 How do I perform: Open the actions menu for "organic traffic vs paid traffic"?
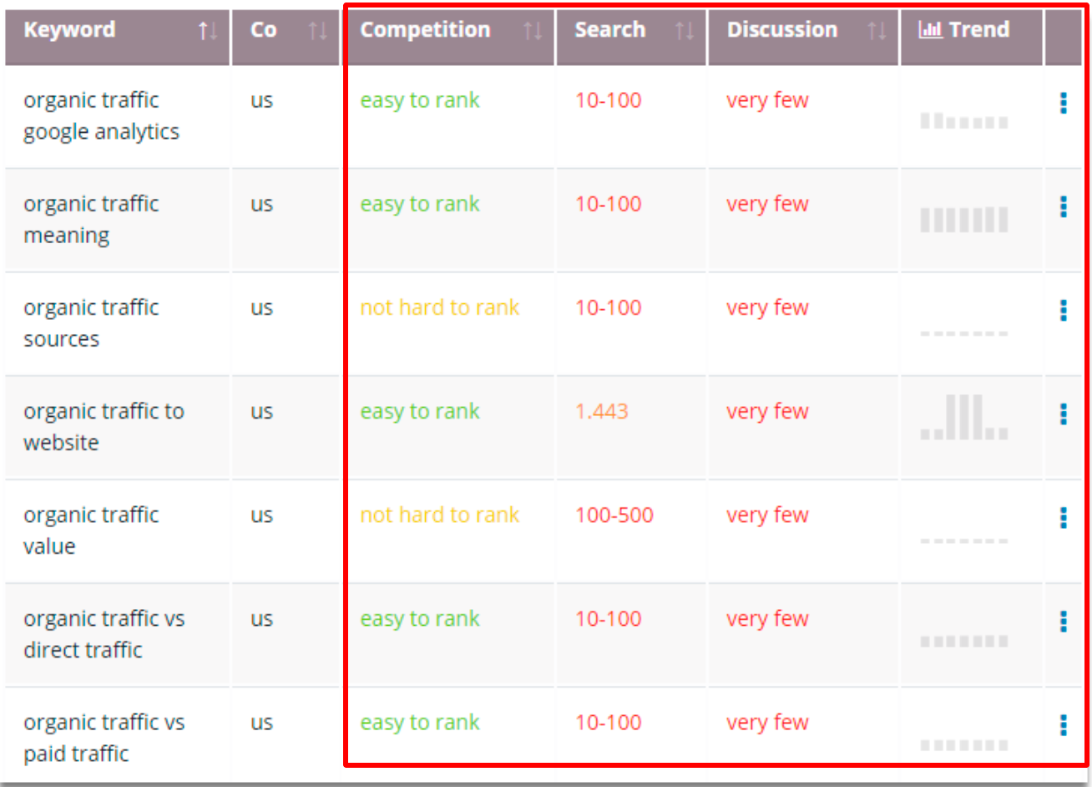[x=1064, y=725]
